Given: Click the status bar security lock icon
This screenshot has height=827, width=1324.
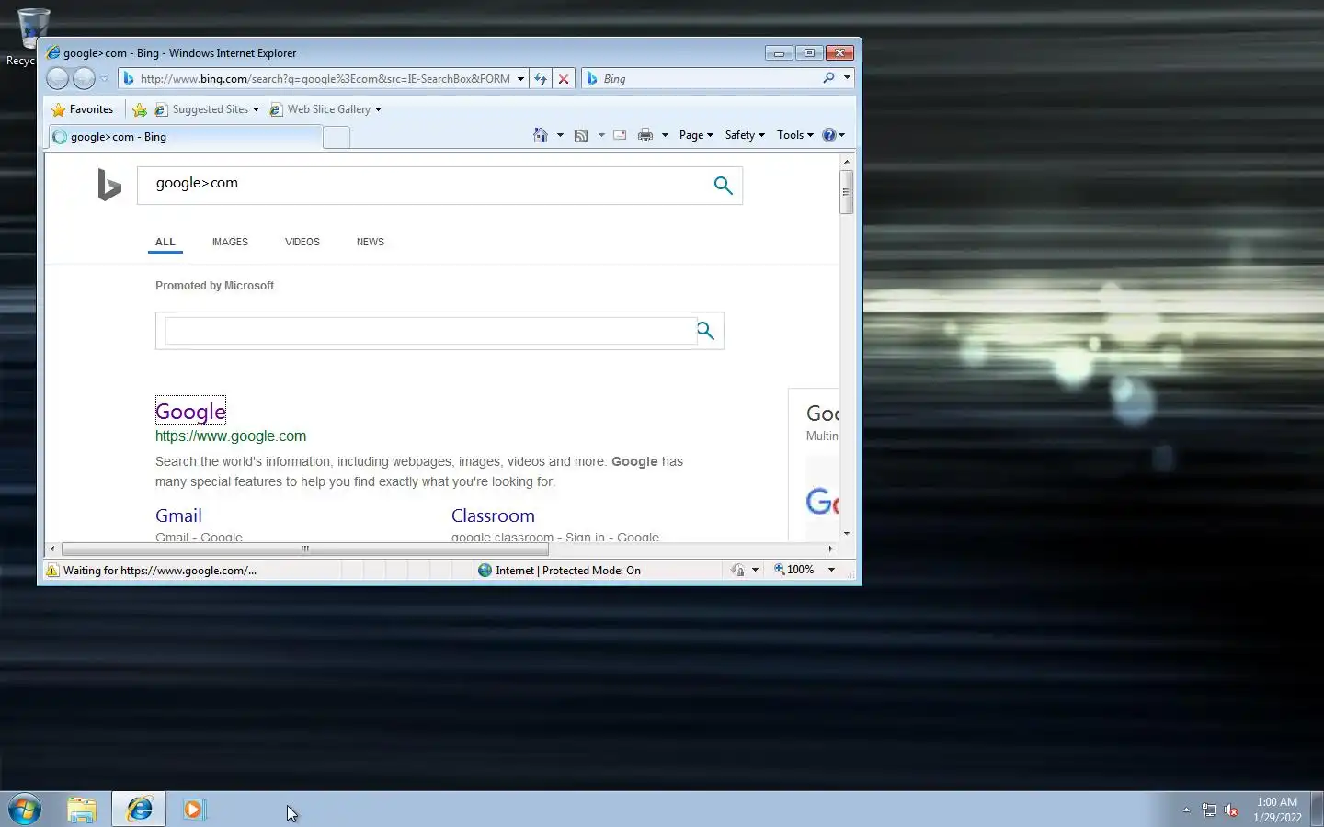Looking at the screenshot, I should [x=737, y=571].
